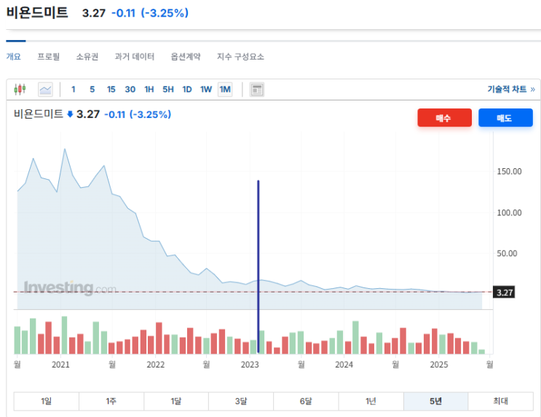Click the 2023 time axis label
Image resolution: width=541 pixels, height=417 pixels.
click(250, 365)
